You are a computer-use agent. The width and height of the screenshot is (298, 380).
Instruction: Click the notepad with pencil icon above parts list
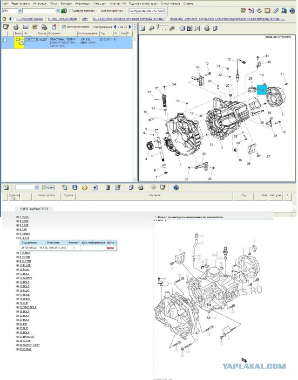[6, 27]
